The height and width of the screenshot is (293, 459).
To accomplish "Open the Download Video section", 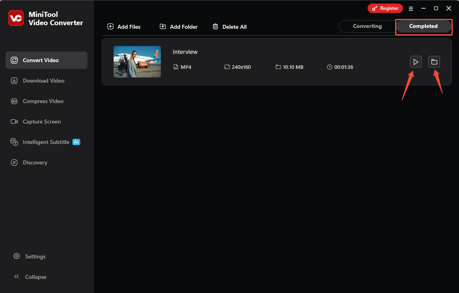I will tap(14, 81).
